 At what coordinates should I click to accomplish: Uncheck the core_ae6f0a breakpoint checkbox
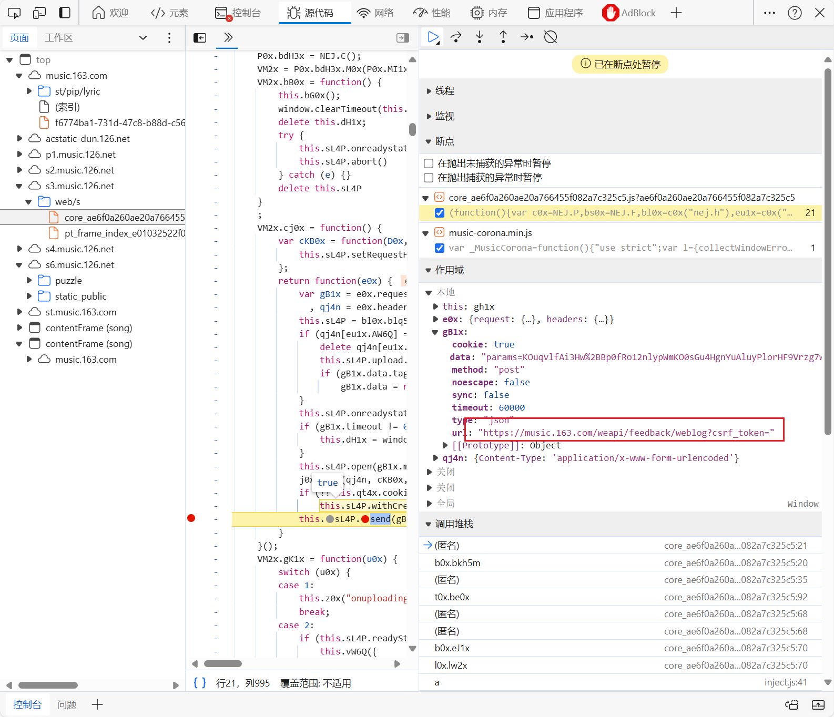(x=440, y=213)
